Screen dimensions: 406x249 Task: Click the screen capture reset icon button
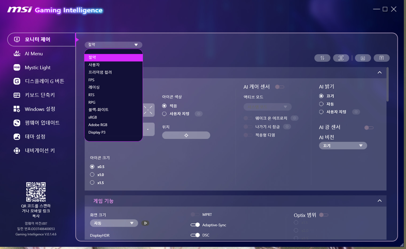(x=341, y=58)
